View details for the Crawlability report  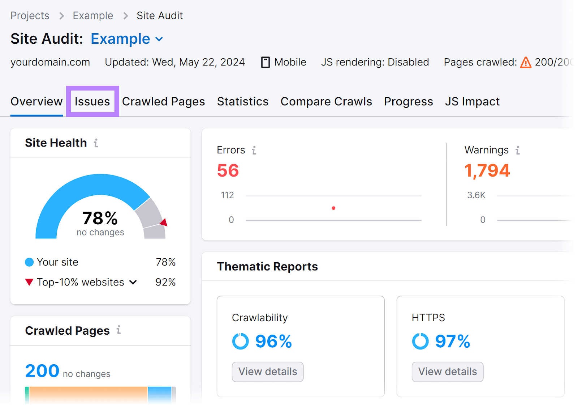tap(267, 372)
